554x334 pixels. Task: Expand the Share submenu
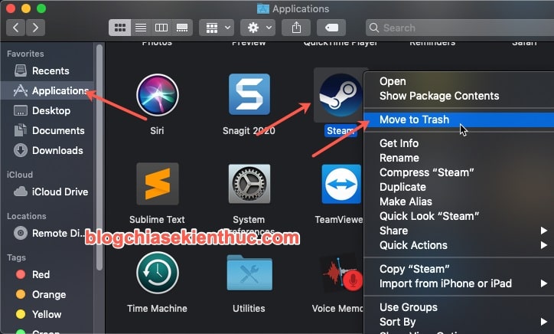pos(458,231)
